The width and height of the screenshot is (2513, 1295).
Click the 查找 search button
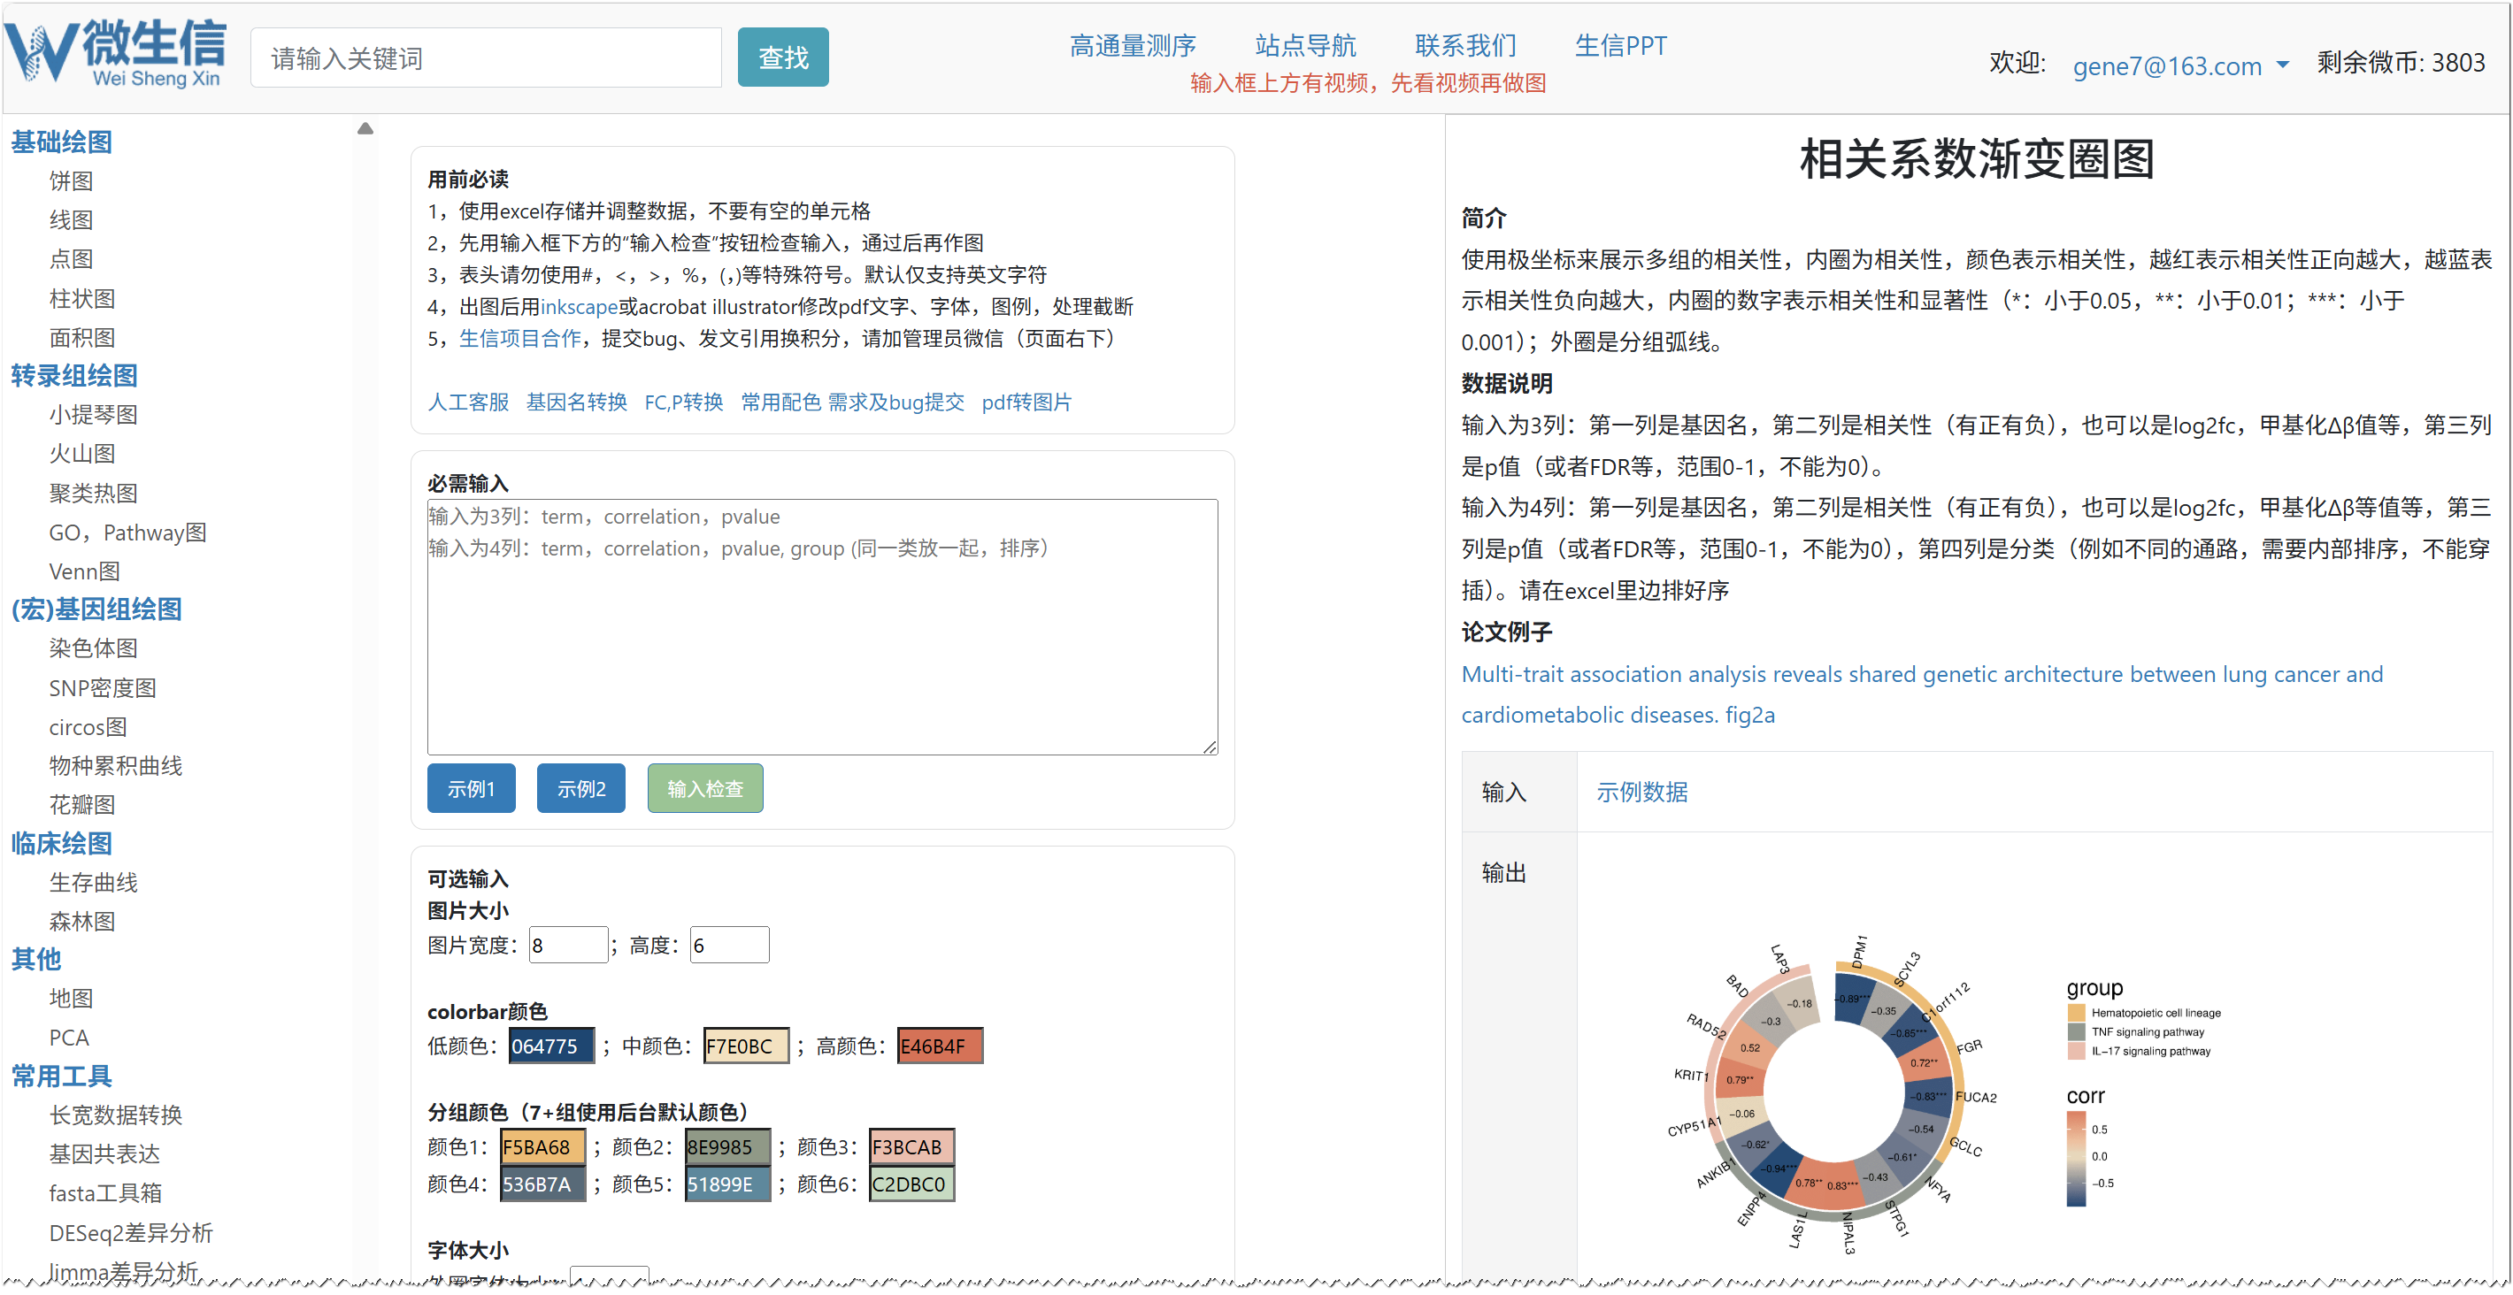782,57
